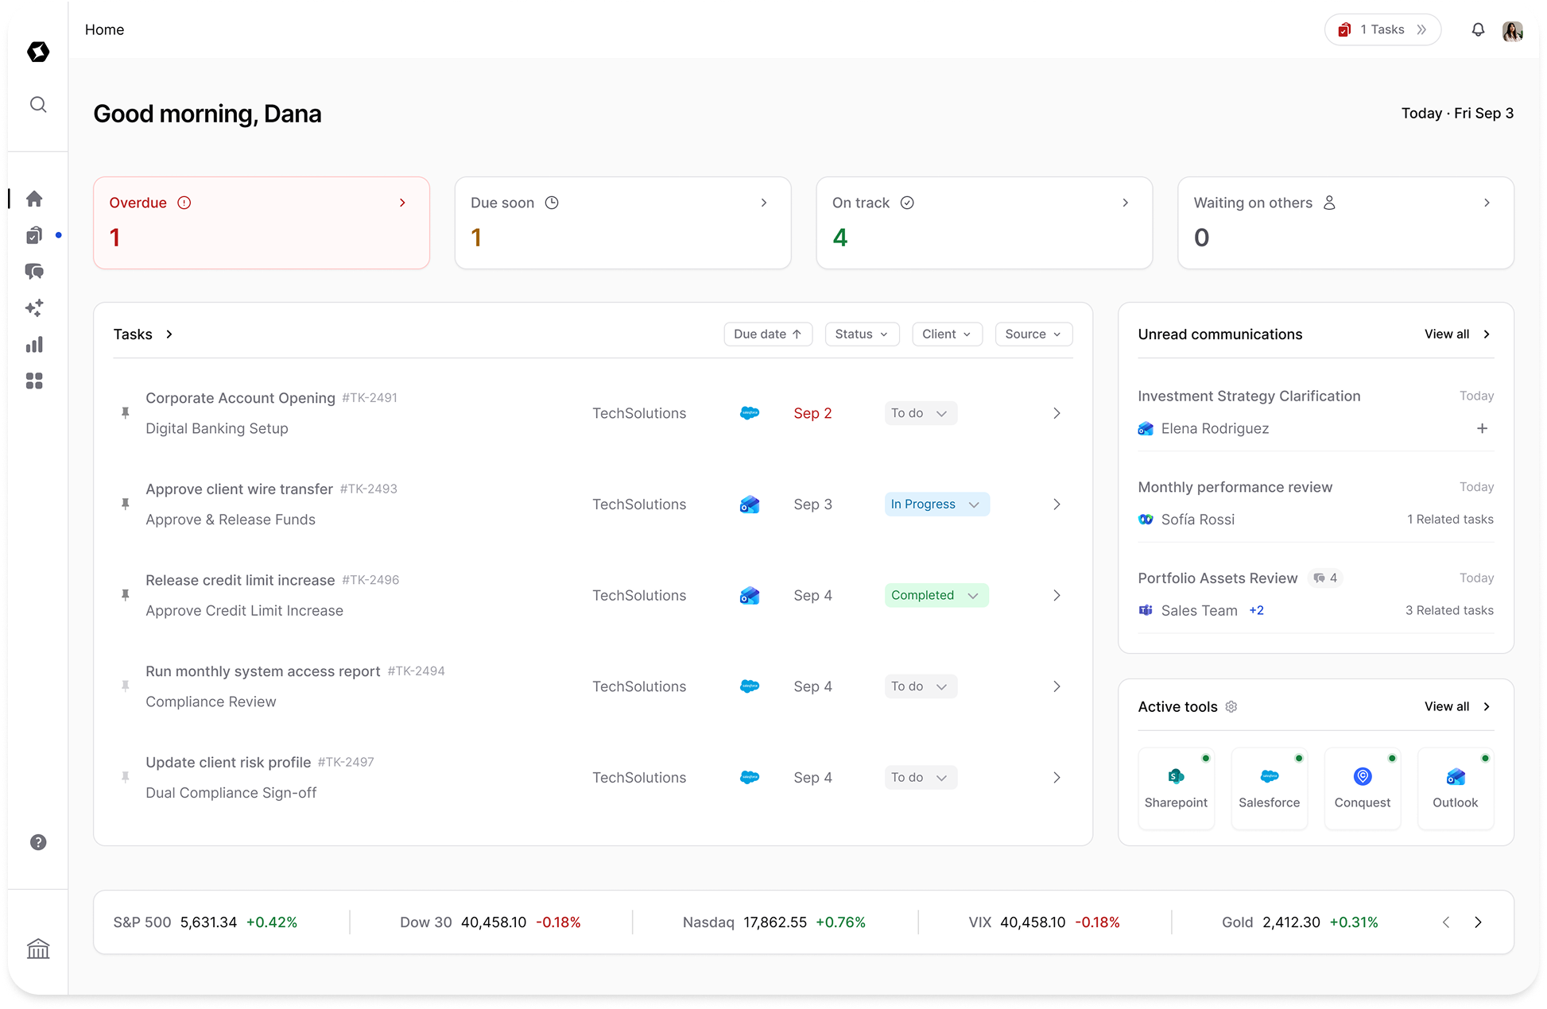Open the Tasks section heading link
The height and width of the screenshot is (1009, 1547).
tap(143, 334)
